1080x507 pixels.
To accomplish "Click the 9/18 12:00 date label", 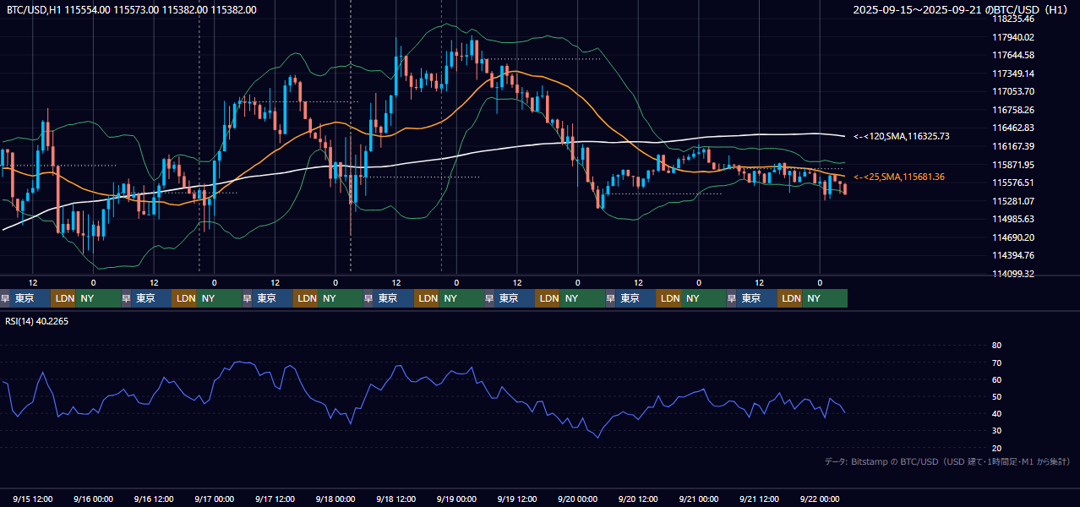I will (x=396, y=499).
